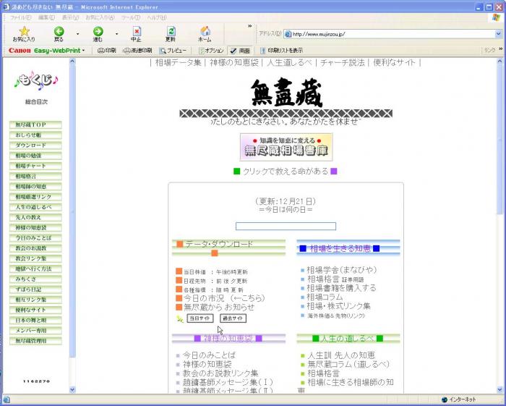Click the 無尽蔵相場書庫 banner image
The width and height of the screenshot is (506, 406).
(286, 147)
